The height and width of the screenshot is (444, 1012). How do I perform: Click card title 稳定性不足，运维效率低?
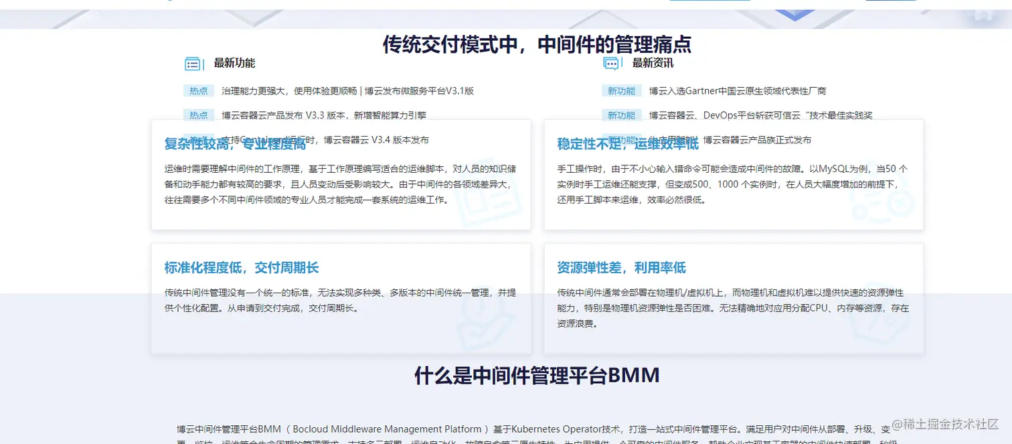[628, 143]
